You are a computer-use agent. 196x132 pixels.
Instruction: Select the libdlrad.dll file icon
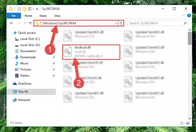(x=68, y=51)
